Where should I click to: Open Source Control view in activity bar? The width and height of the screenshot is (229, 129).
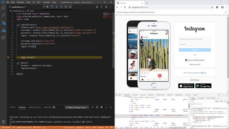point(3,23)
